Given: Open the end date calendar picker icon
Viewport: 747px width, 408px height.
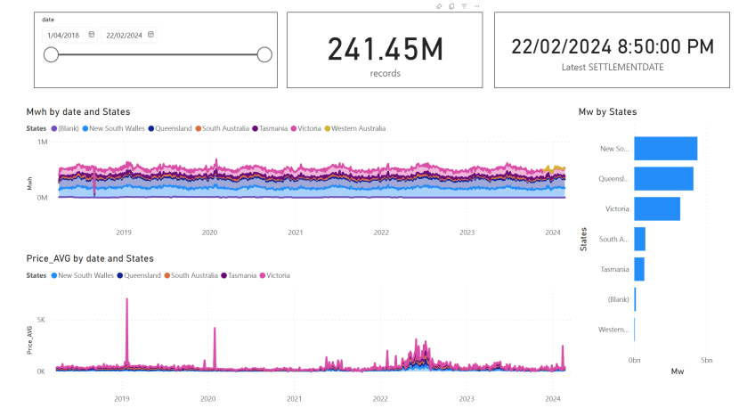Looking at the screenshot, I should point(150,35).
